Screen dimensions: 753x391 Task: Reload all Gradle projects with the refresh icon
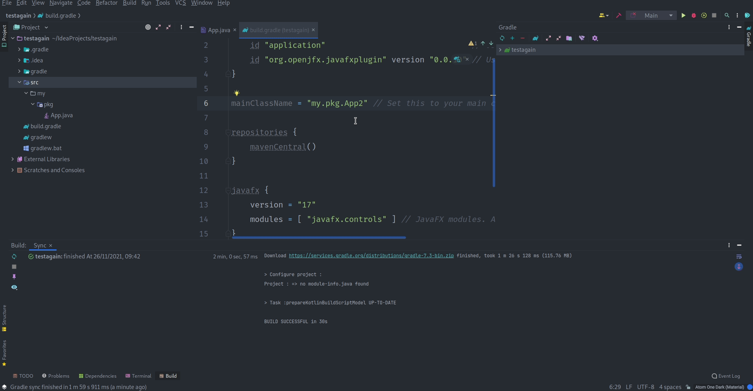pos(503,38)
